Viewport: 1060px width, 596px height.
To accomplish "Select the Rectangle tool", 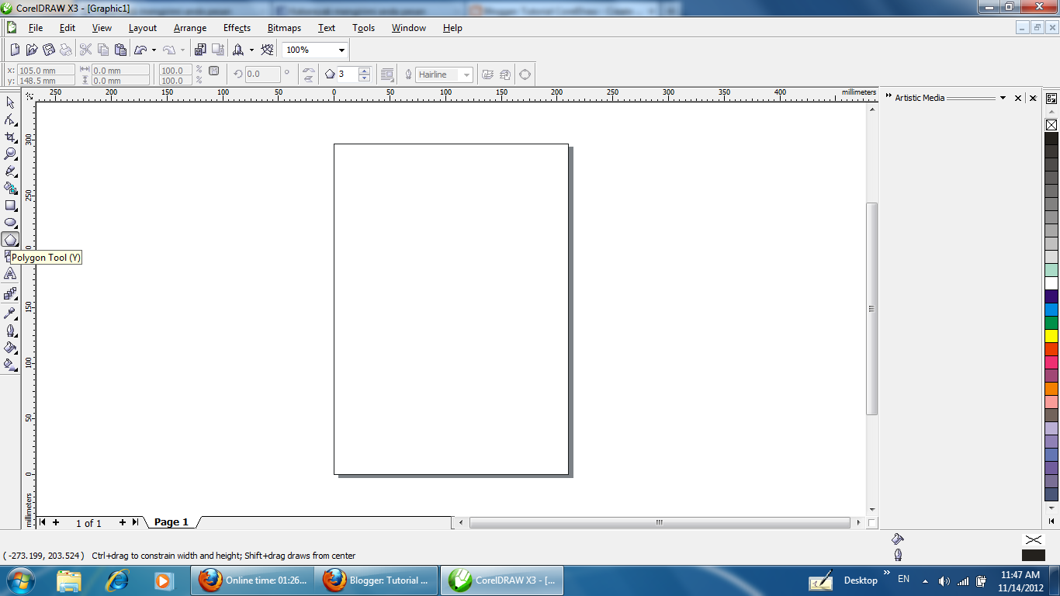I will (11, 206).
